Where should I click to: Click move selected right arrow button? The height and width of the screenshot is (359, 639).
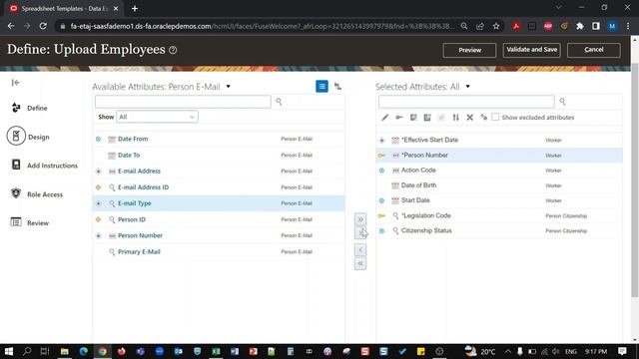tap(360, 232)
